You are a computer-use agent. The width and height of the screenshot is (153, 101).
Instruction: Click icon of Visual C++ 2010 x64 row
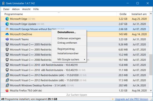click(7, 65)
